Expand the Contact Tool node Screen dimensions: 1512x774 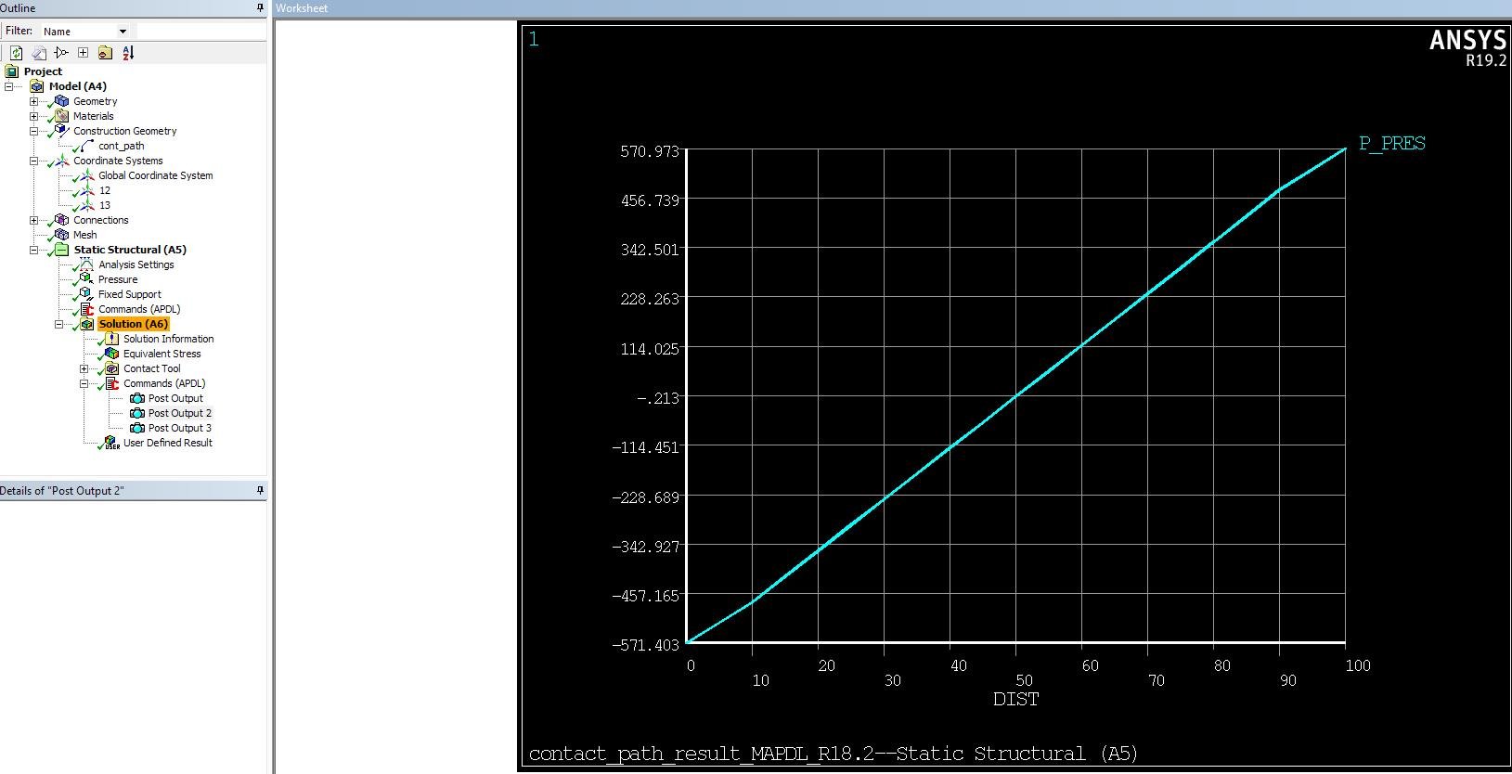(84, 368)
